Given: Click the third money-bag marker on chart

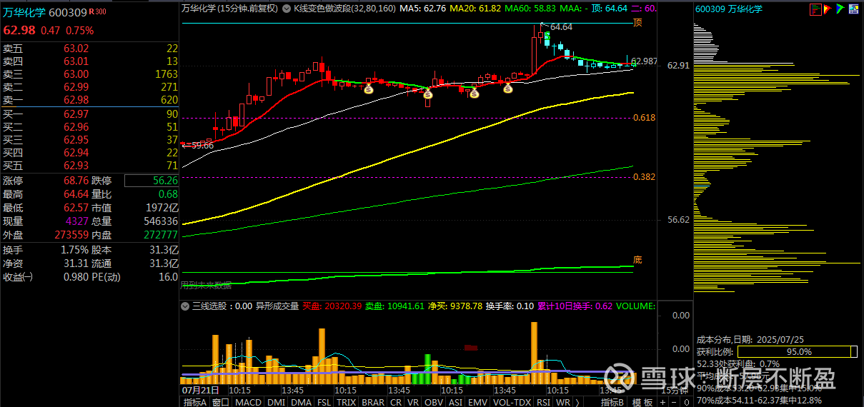Looking at the screenshot, I should (x=474, y=92).
